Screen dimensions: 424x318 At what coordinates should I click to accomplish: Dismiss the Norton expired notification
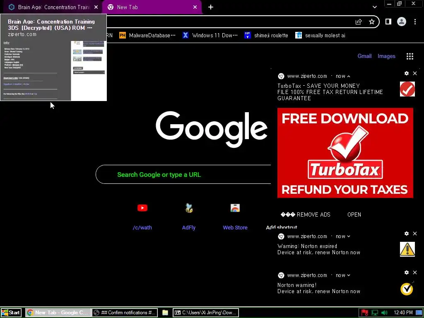click(x=415, y=234)
